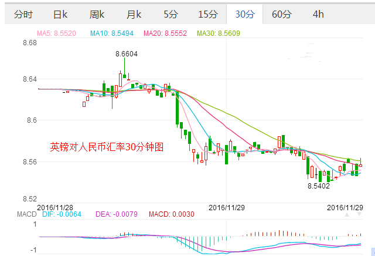This screenshot has height=256, width=375.
Task: Switch to the 5分 interval tab
Action: pyautogui.click(x=171, y=14)
